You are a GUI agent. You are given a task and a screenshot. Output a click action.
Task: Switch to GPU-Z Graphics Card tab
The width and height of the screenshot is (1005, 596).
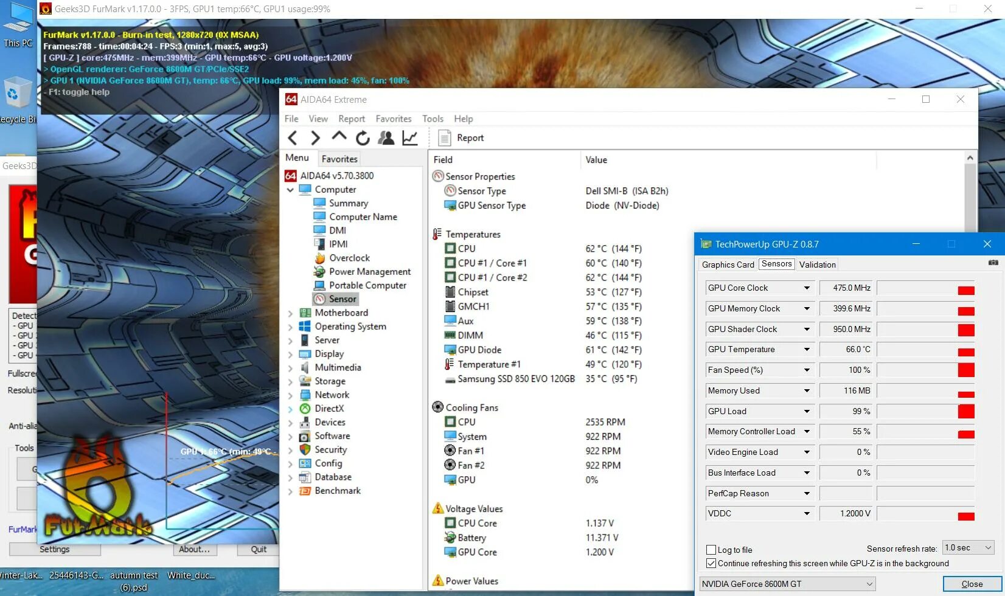coord(728,265)
